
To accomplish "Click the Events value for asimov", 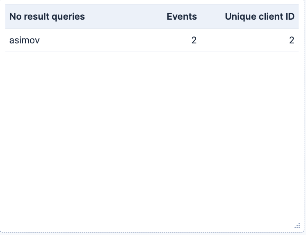I will point(194,41).
